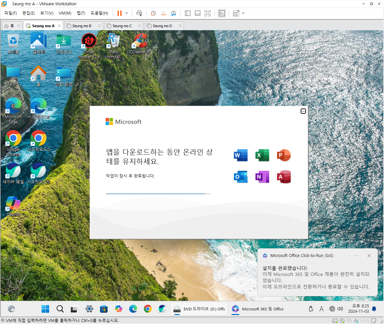Open the Windows Start menu
This screenshot has height=324, width=384.
[45, 309]
